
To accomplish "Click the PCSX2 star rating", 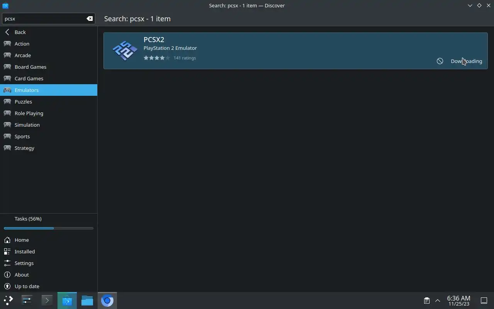I will click(157, 58).
